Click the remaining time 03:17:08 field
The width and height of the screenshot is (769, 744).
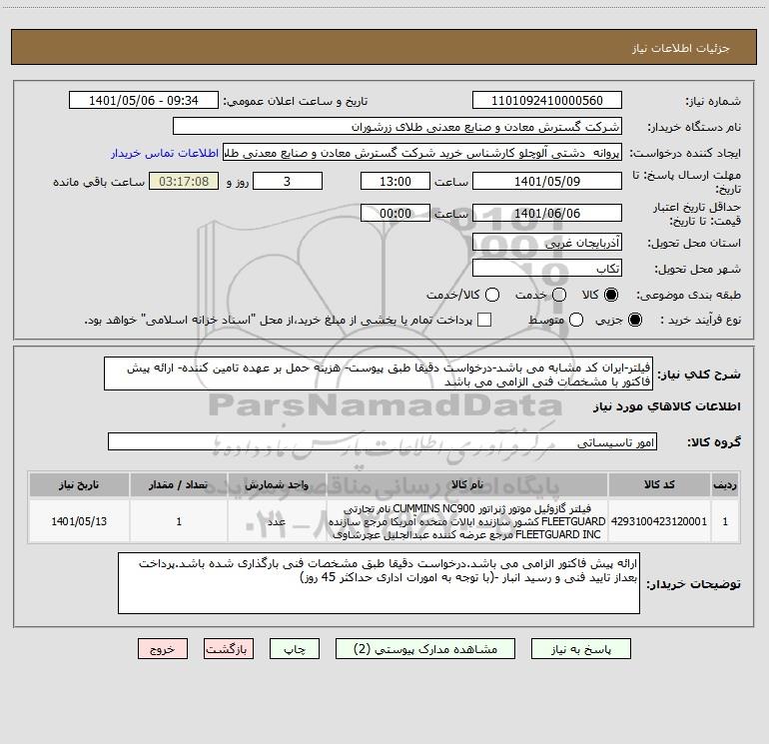(184, 181)
